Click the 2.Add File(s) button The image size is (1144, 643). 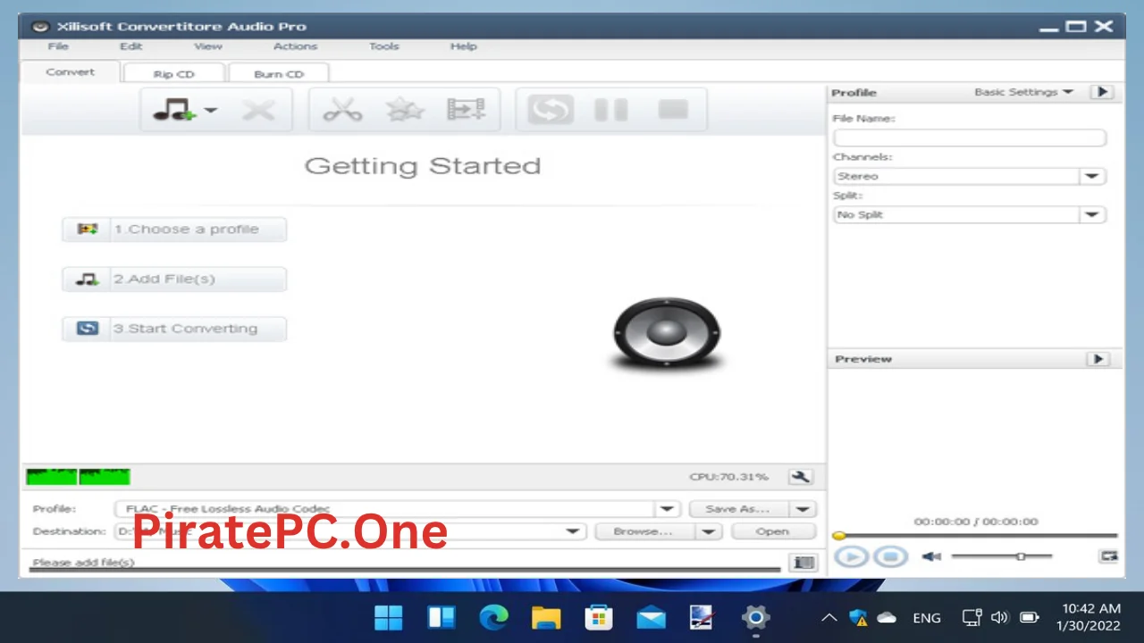pos(174,280)
